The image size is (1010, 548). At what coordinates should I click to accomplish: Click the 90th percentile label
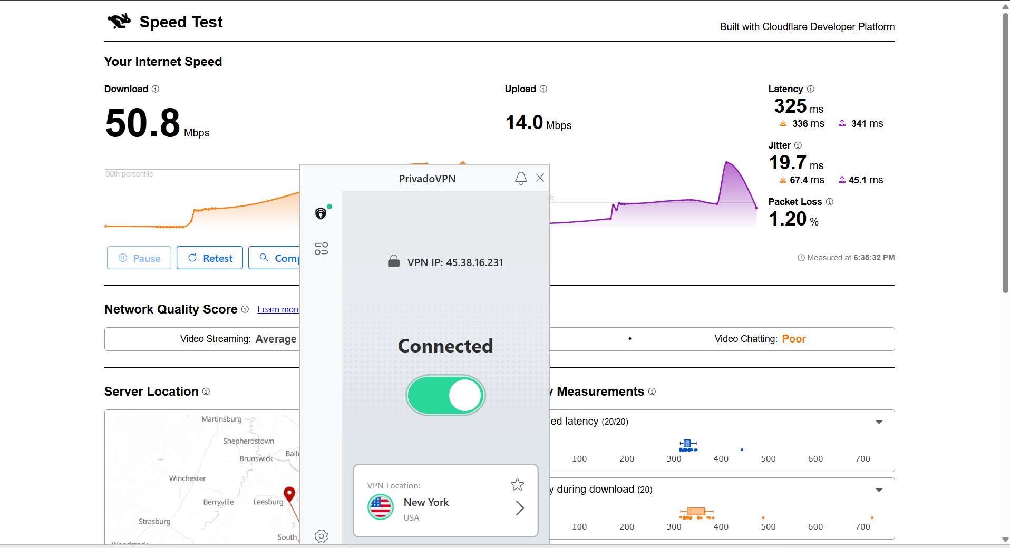(x=130, y=174)
